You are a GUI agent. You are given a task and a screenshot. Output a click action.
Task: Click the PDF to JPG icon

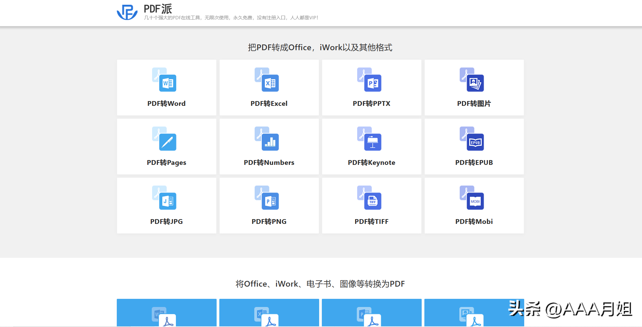pos(164,198)
